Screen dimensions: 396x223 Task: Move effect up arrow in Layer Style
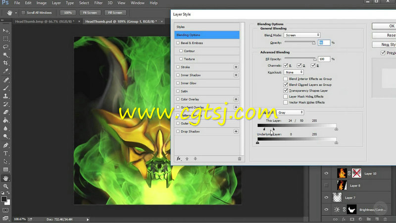point(187,159)
